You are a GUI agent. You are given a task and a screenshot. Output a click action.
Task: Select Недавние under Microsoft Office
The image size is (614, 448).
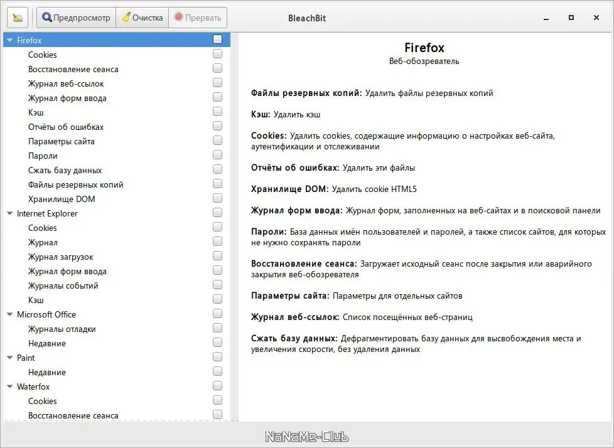117,344
